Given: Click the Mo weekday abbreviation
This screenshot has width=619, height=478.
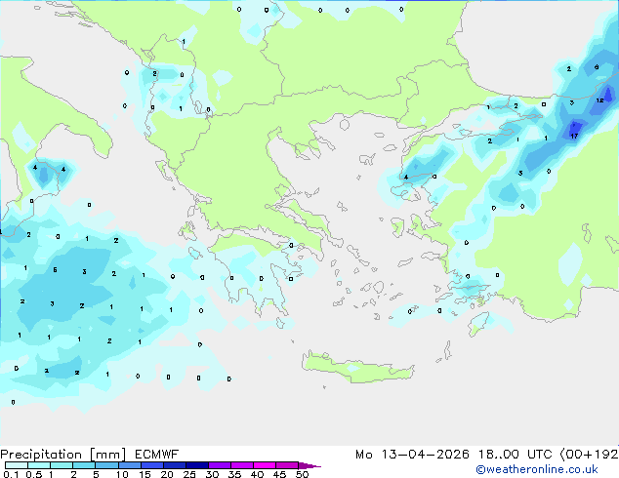Looking at the screenshot, I should [364, 455].
